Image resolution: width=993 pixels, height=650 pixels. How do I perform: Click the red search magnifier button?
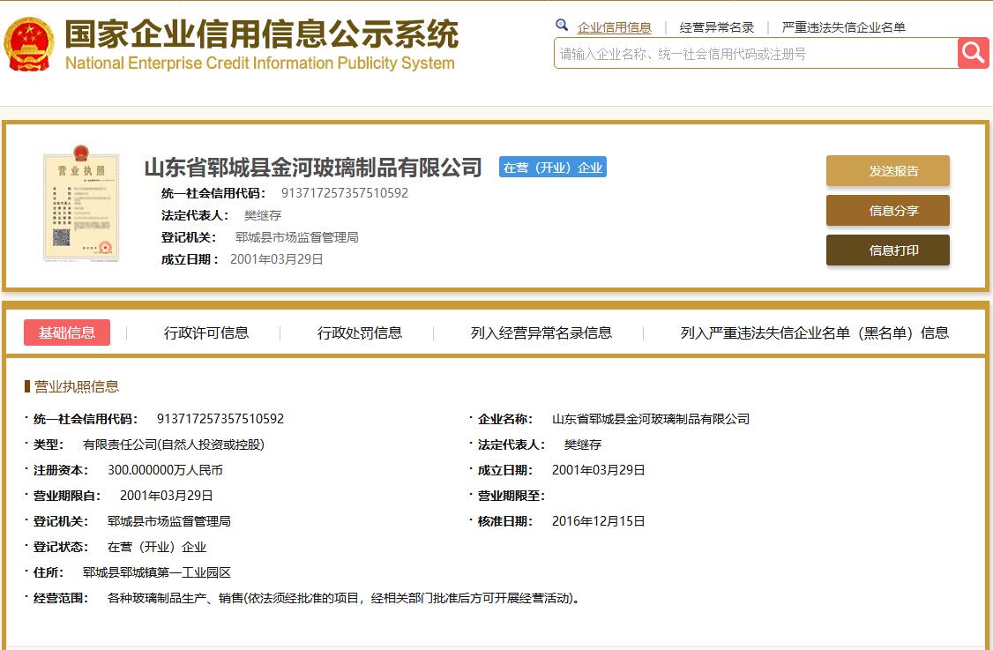[x=973, y=53]
